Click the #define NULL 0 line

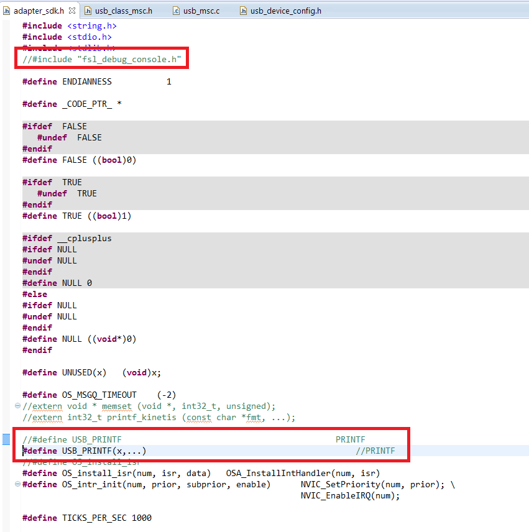[x=57, y=283]
